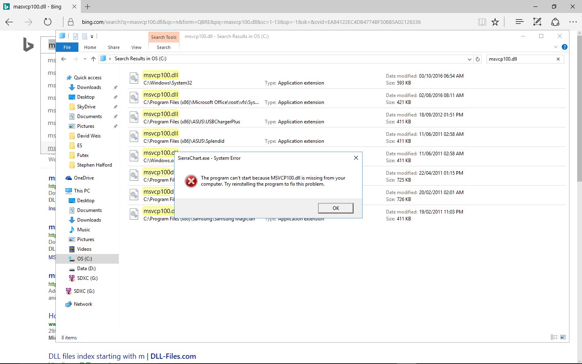This screenshot has height=364, width=582.
Task: Select msvcp100.dll in ASUS\Splendid
Action: (x=346, y=137)
